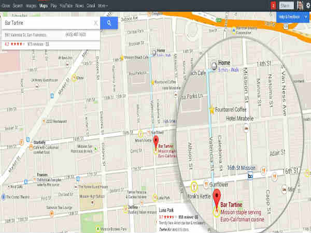Open Images in the top bar

(x=31, y=6)
